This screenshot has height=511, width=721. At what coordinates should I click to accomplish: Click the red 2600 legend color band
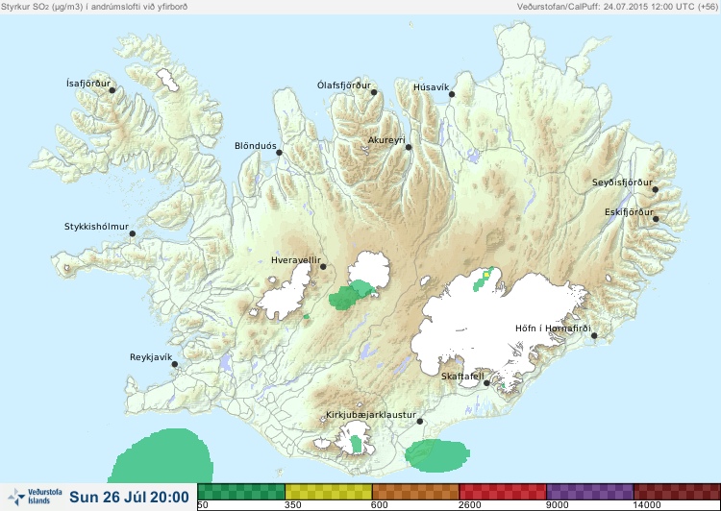(503, 492)
